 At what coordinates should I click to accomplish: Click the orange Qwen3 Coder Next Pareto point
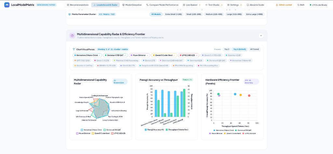click(x=241, y=95)
